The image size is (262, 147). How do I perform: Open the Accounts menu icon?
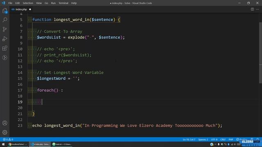pyautogui.click(x=5, y=123)
